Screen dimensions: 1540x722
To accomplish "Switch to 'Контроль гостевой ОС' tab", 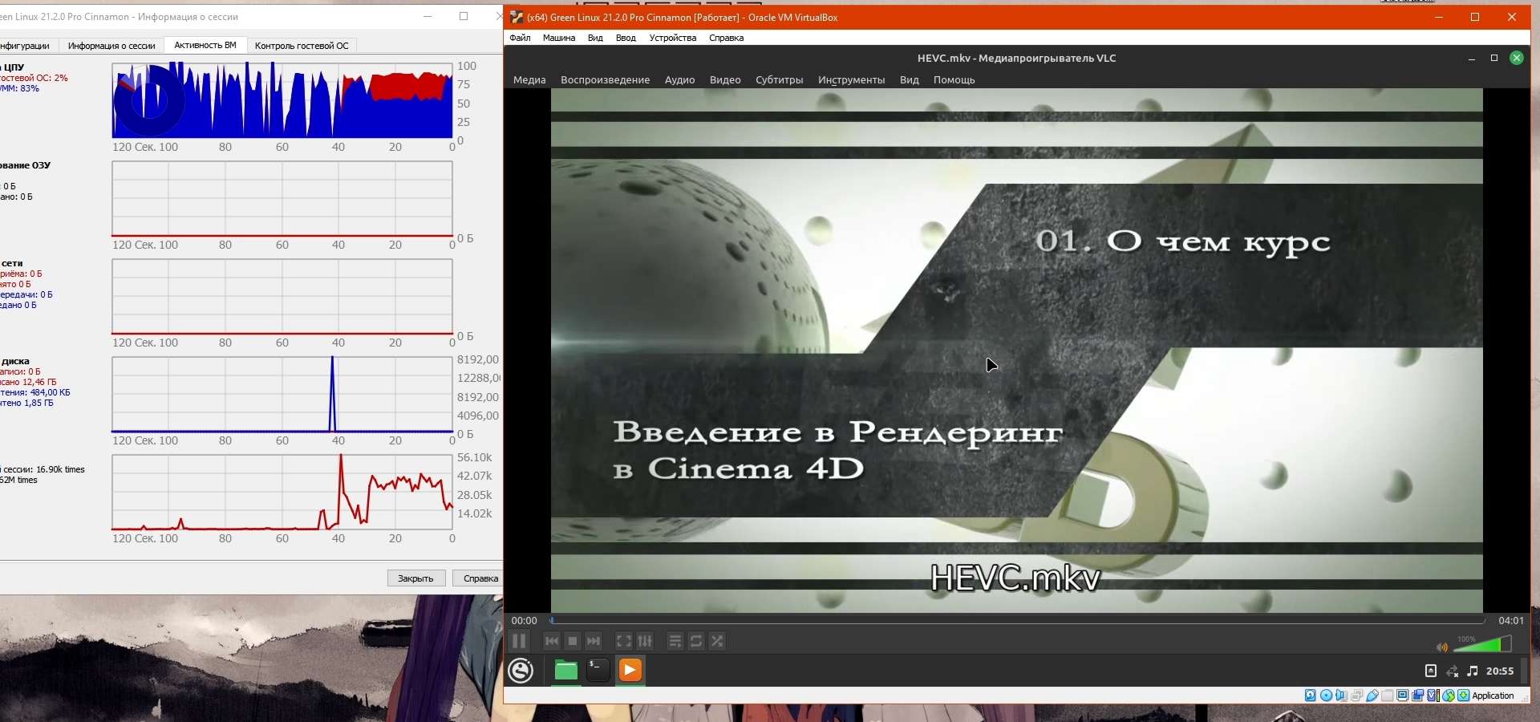I will pyautogui.click(x=302, y=46).
